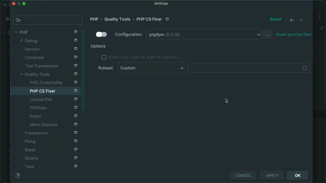This screenshot has height=183, width=326.
Task: Click the OK button
Action: coord(297,175)
